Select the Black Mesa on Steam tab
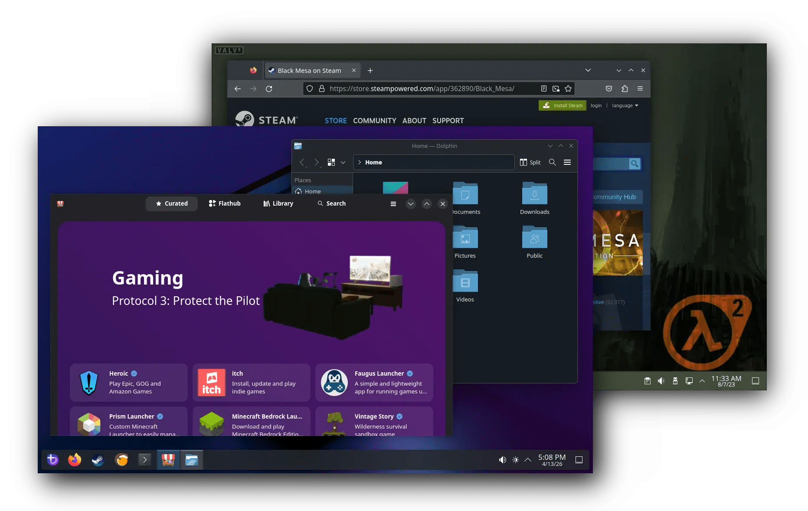Screen dimensions: 808x511 pos(312,70)
